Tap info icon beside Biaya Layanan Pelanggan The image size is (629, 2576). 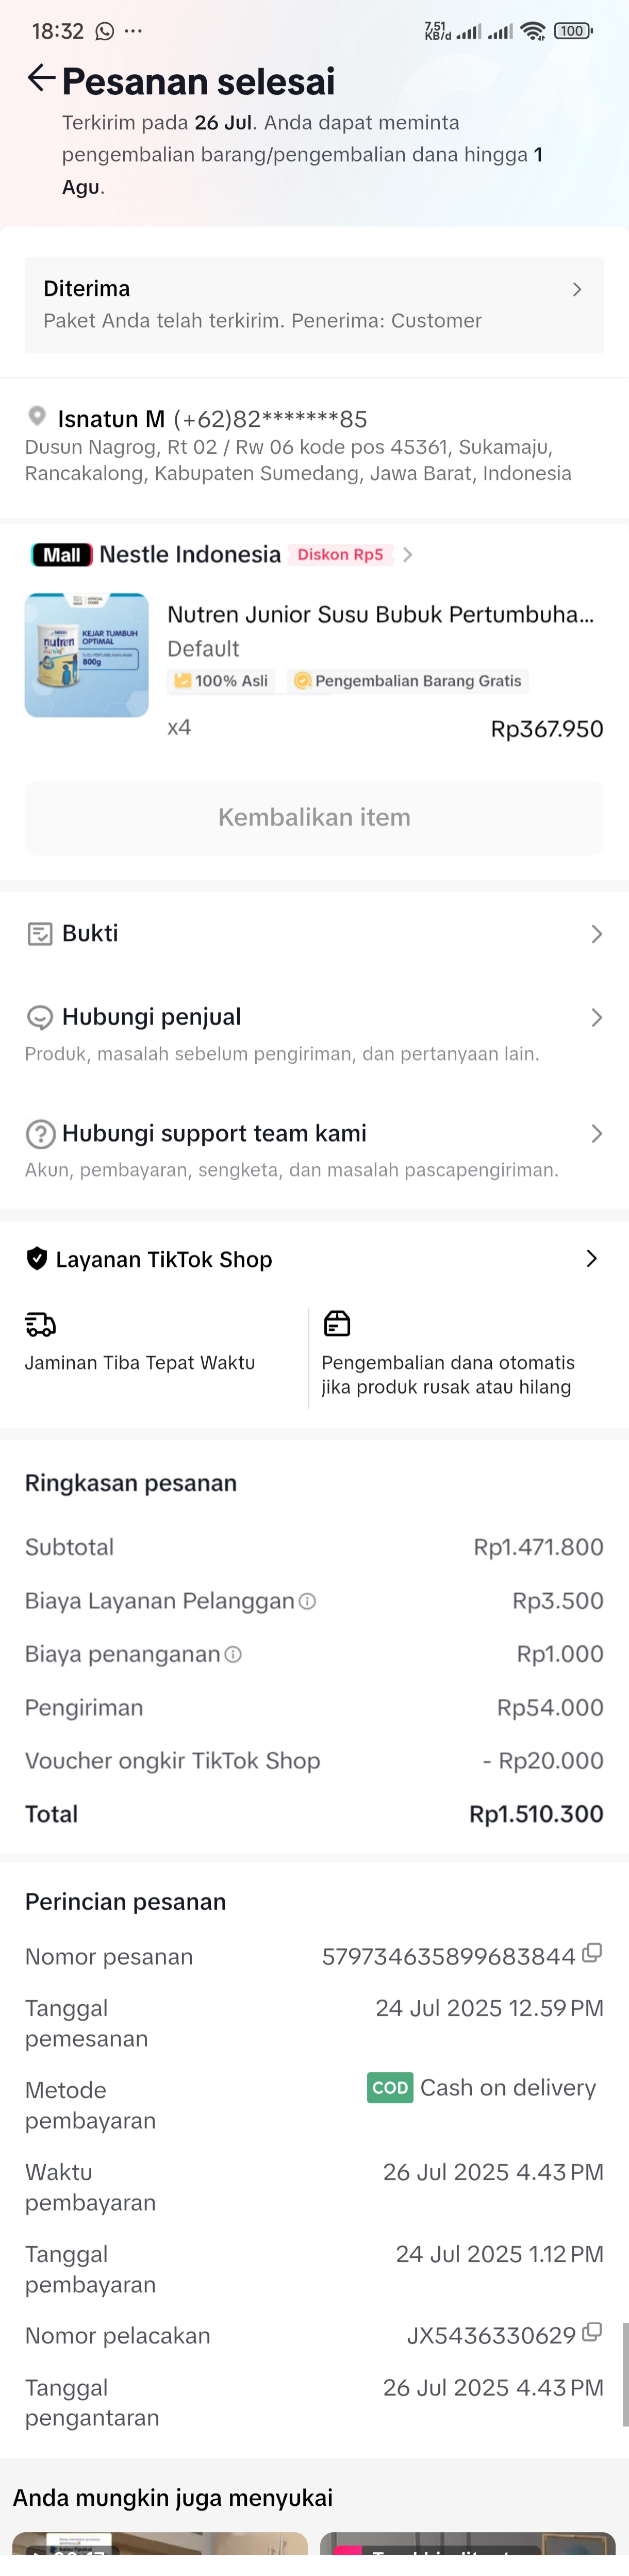point(308,1601)
